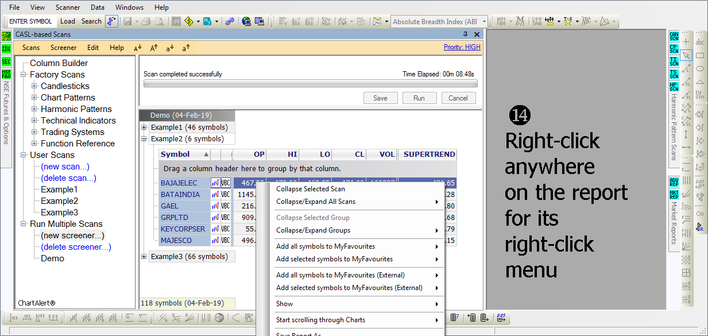
Task: Click the Search toolbar button
Action: click(x=91, y=21)
